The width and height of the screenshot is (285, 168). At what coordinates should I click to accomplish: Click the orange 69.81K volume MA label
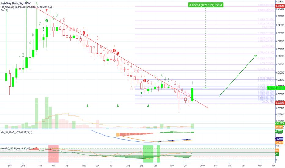(x=279, y=127)
